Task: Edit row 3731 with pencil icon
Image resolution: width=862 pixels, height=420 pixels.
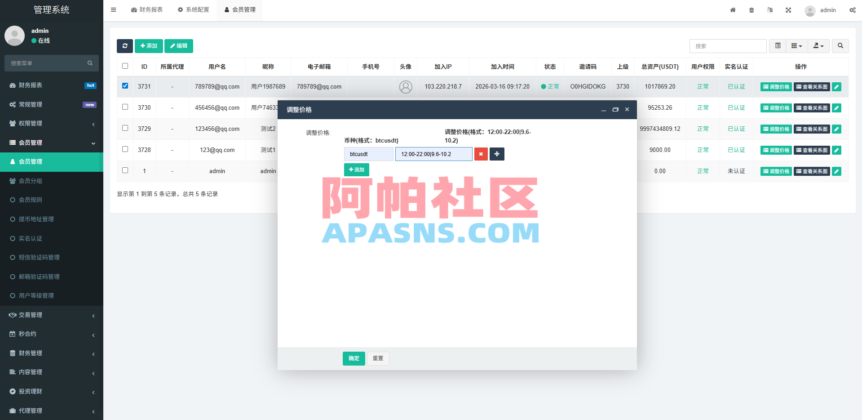Action: coord(836,87)
